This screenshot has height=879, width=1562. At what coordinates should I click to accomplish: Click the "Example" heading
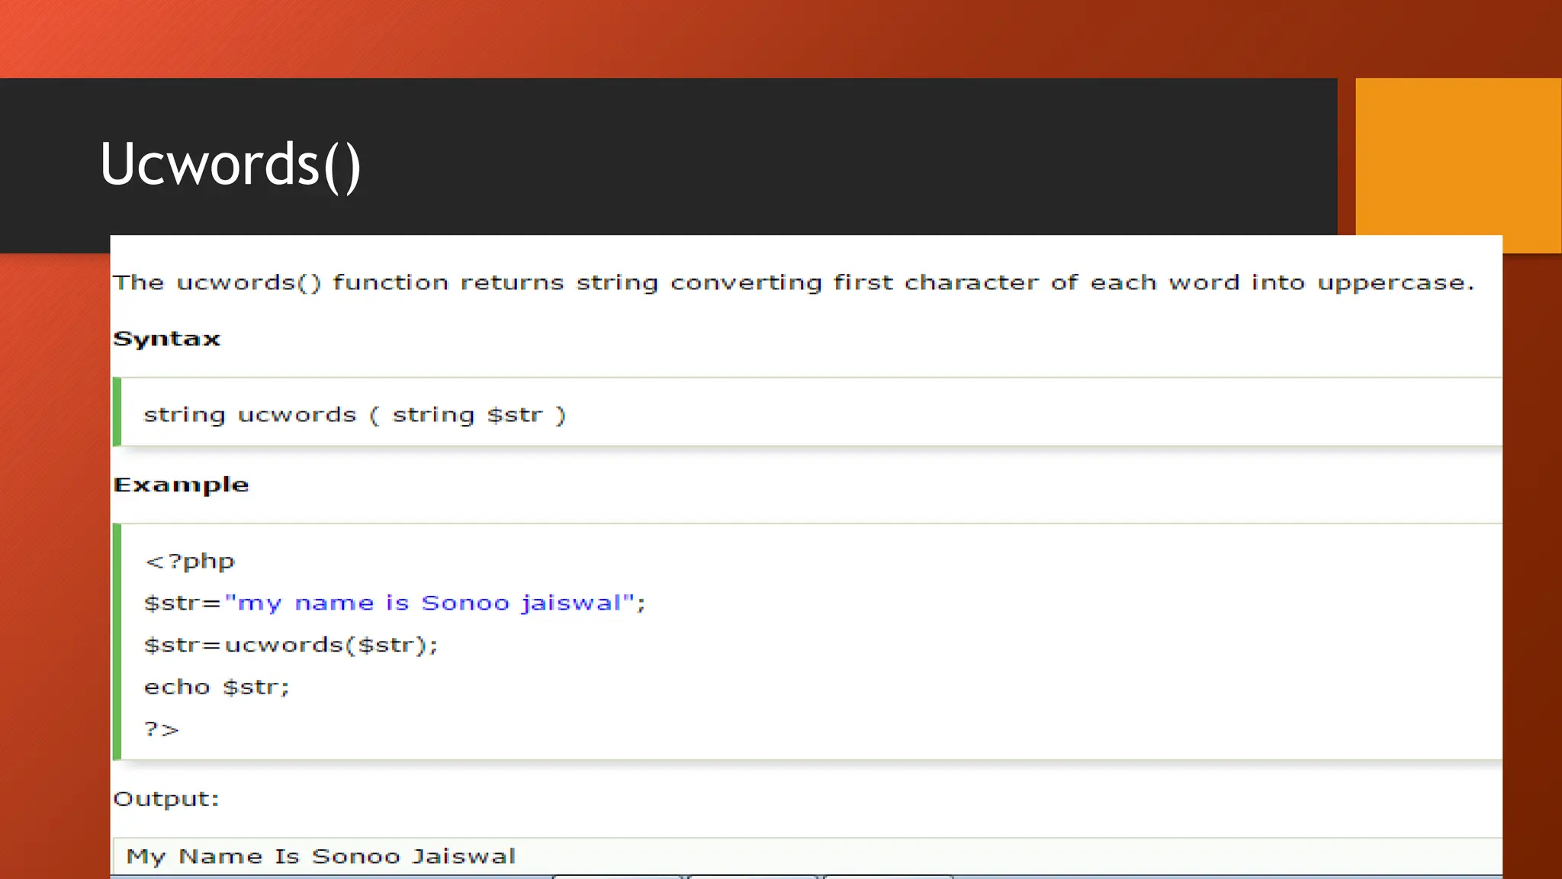pos(181,485)
